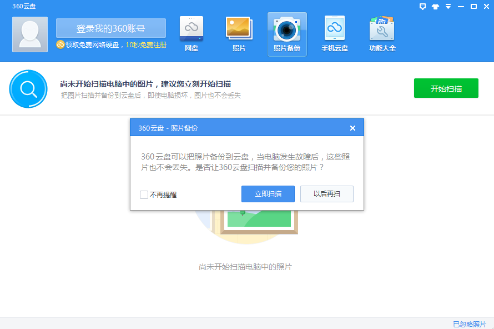494x329 pixels.
Task: Open the 已忽略照片 link
Action: (x=470, y=324)
